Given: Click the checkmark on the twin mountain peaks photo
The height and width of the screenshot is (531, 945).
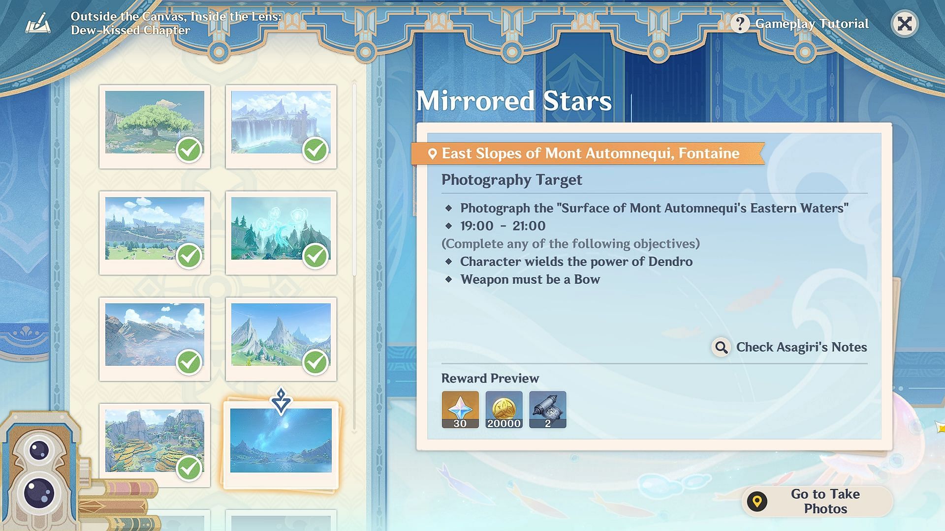Looking at the screenshot, I should [315, 362].
